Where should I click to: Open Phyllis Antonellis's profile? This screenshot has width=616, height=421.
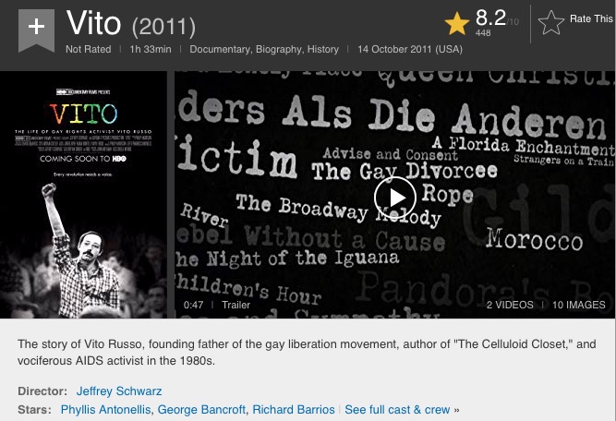[x=106, y=409]
